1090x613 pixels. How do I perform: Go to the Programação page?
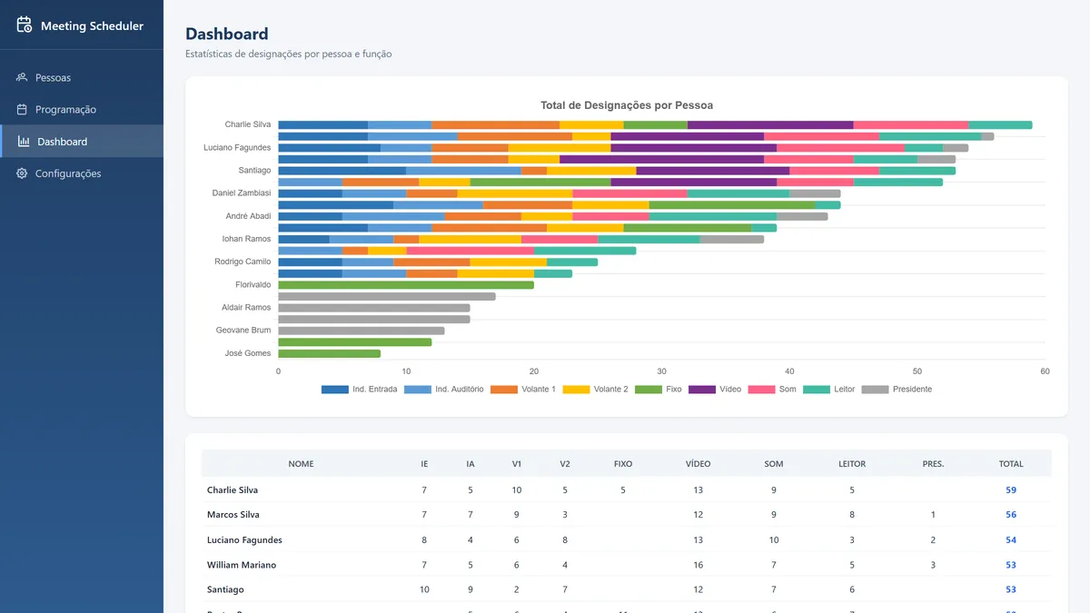point(82,109)
